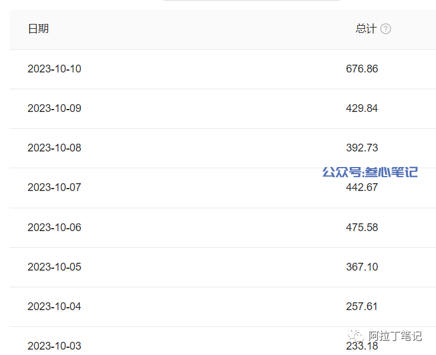Select the 2023-10-10 date cell
This screenshot has height=355, width=436.
point(54,69)
